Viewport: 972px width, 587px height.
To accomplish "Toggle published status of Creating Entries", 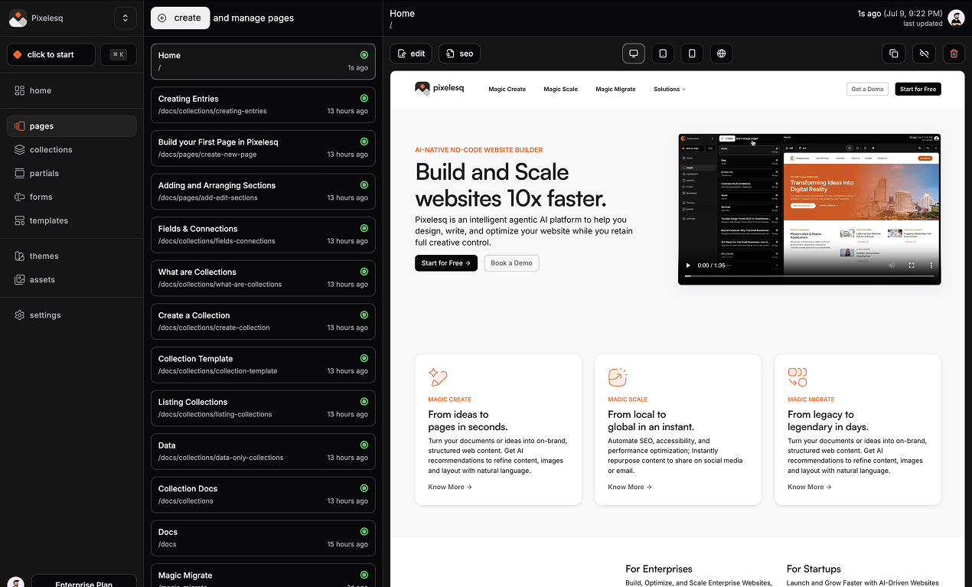I will pos(364,99).
